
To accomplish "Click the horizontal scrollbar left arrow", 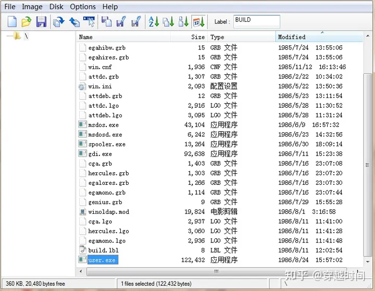I will coord(81,271).
